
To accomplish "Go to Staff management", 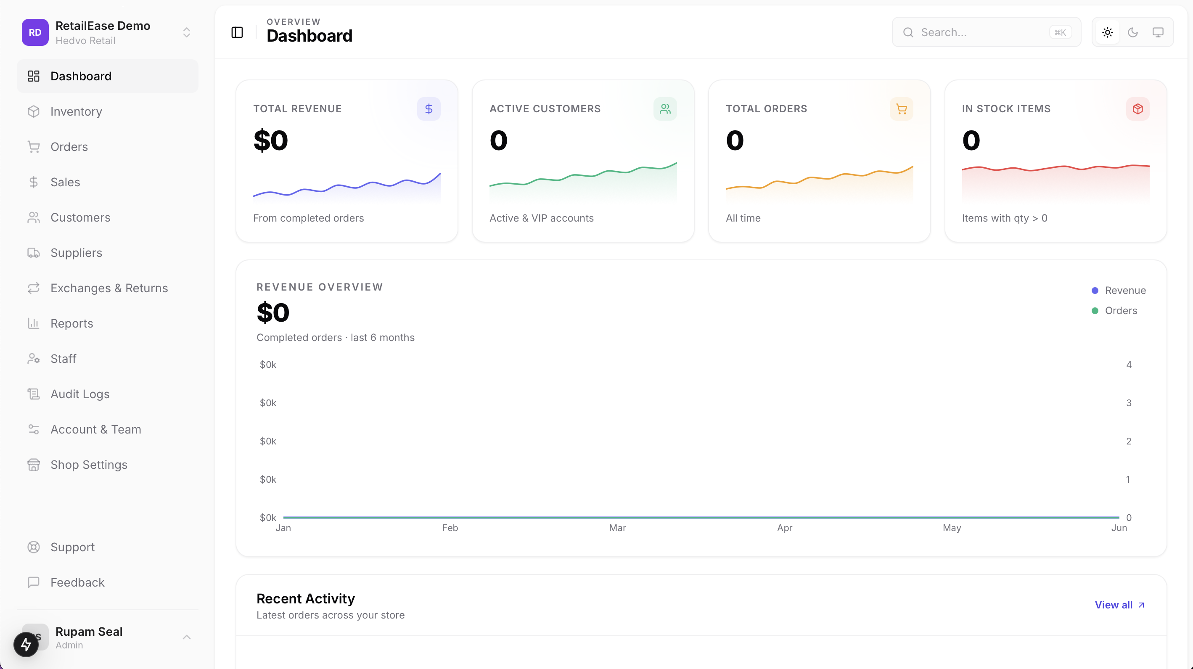I will tap(108, 359).
